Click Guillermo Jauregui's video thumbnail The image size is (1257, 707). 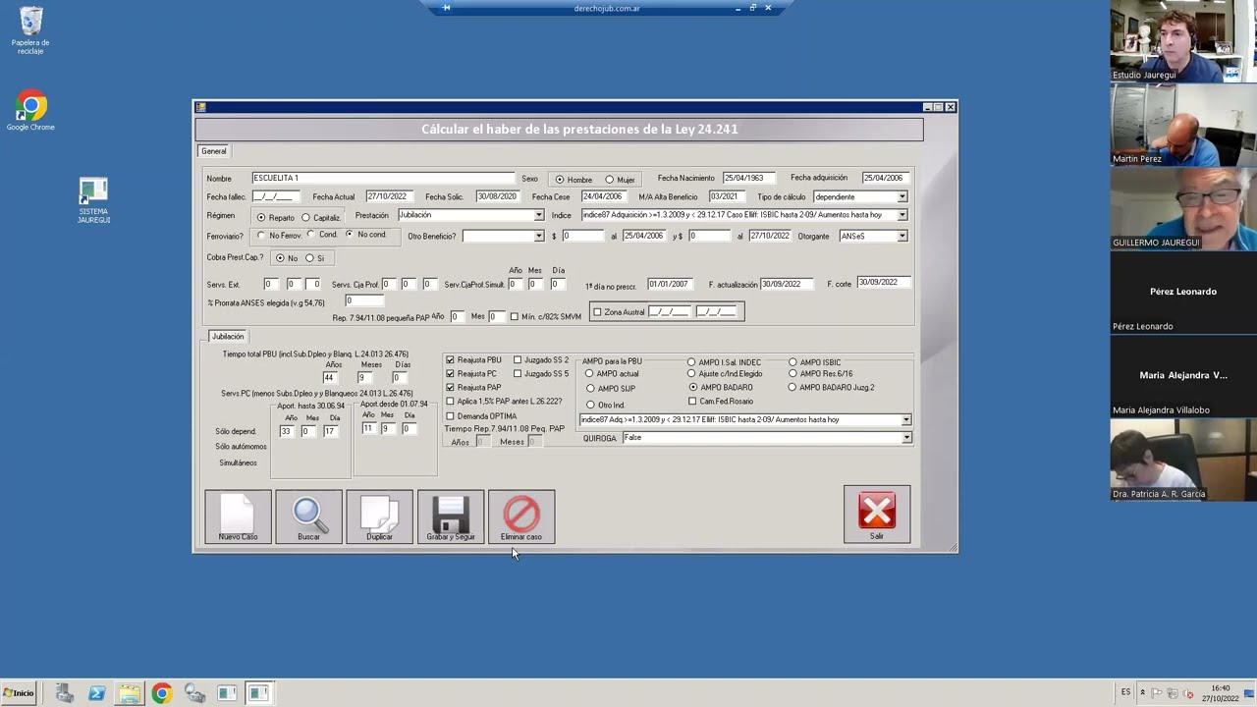[x=1182, y=208]
